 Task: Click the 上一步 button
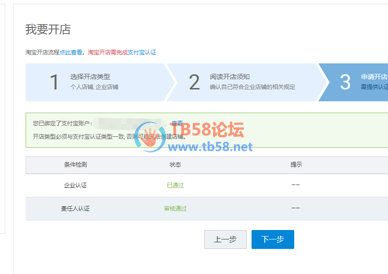click(225, 239)
